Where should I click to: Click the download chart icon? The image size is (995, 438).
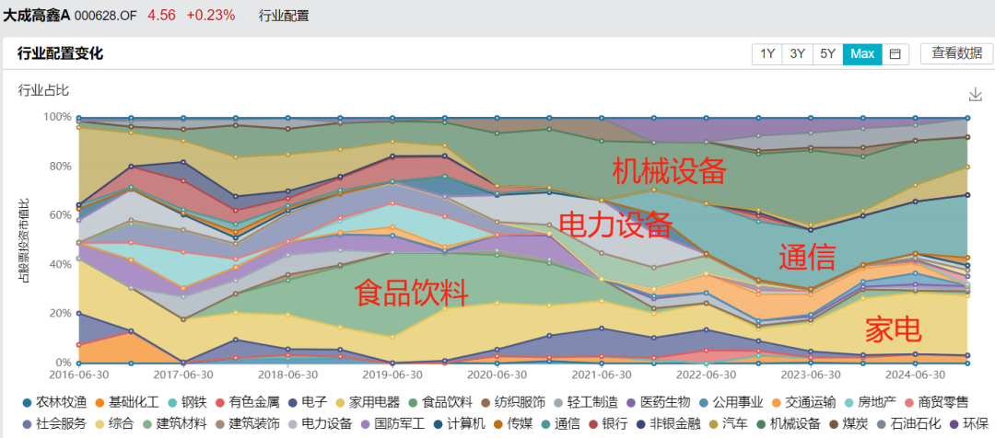[x=975, y=95]
